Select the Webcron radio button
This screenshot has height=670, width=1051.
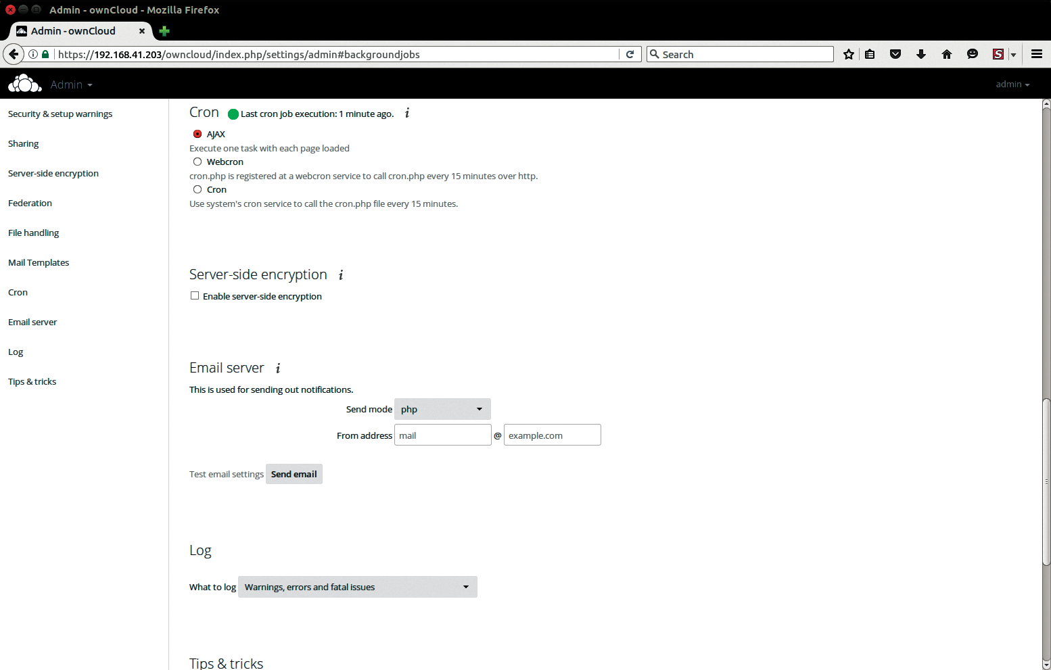[197, 161]
